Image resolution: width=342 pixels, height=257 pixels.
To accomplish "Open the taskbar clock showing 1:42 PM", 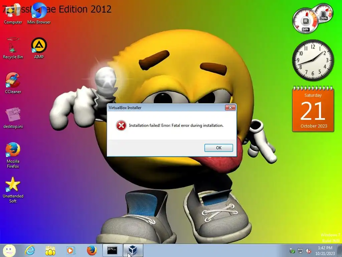I will 325,251.
